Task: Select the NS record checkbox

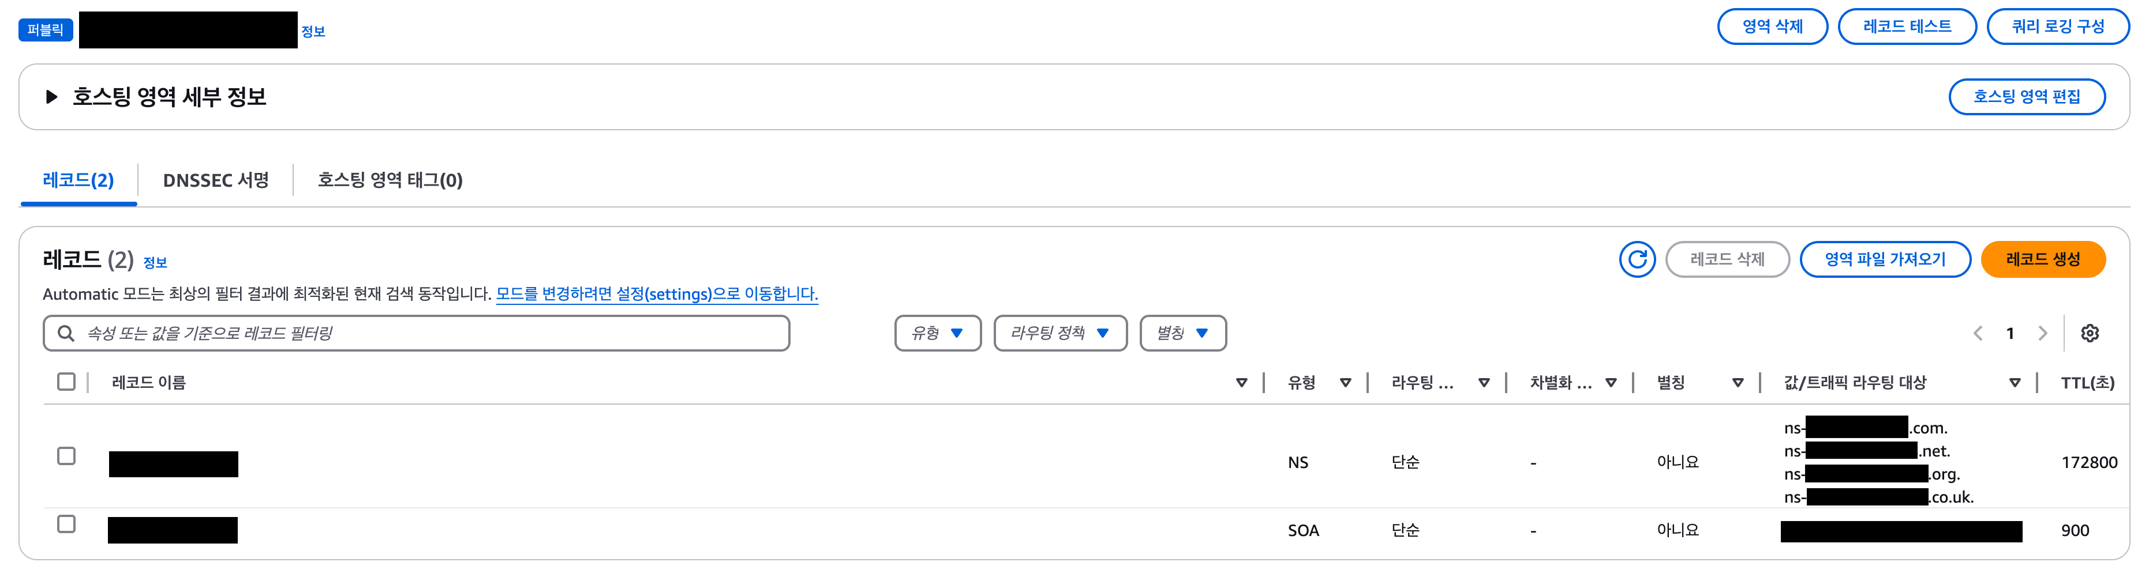Action: 67,456
